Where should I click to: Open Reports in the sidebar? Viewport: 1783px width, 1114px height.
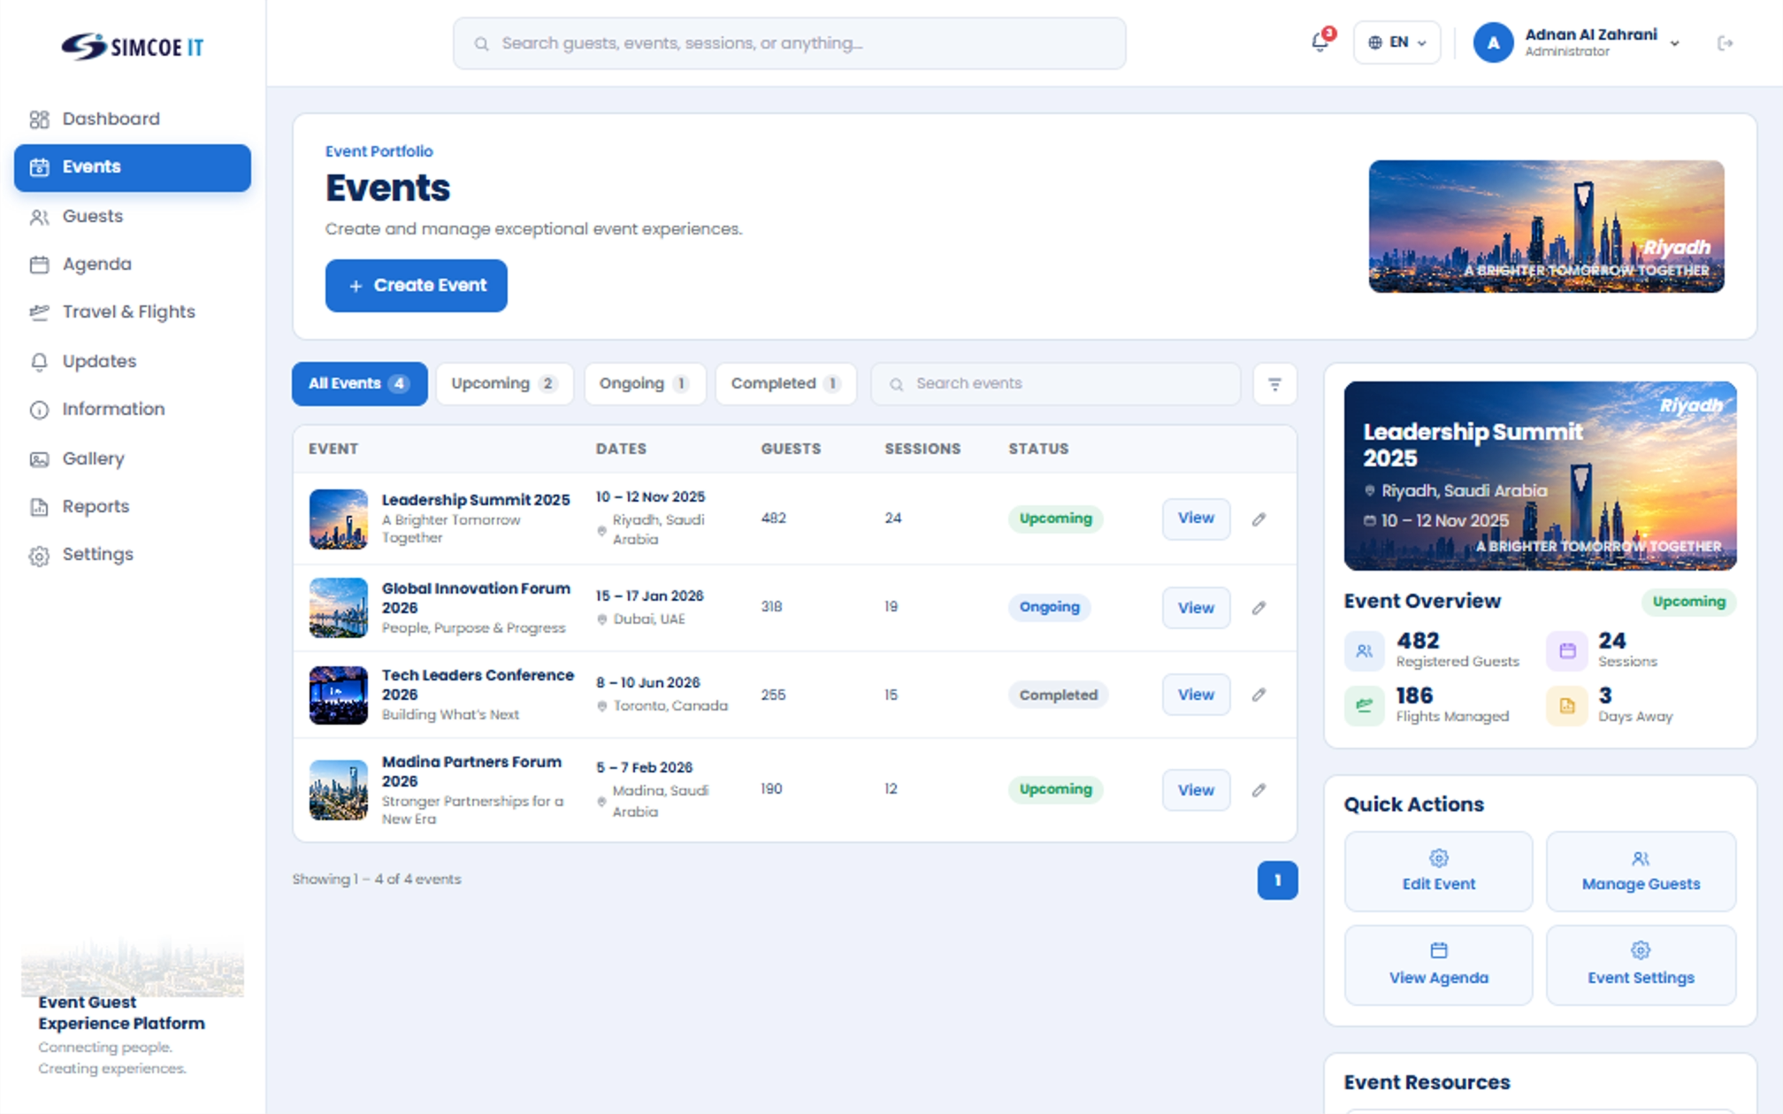[133, 506]
